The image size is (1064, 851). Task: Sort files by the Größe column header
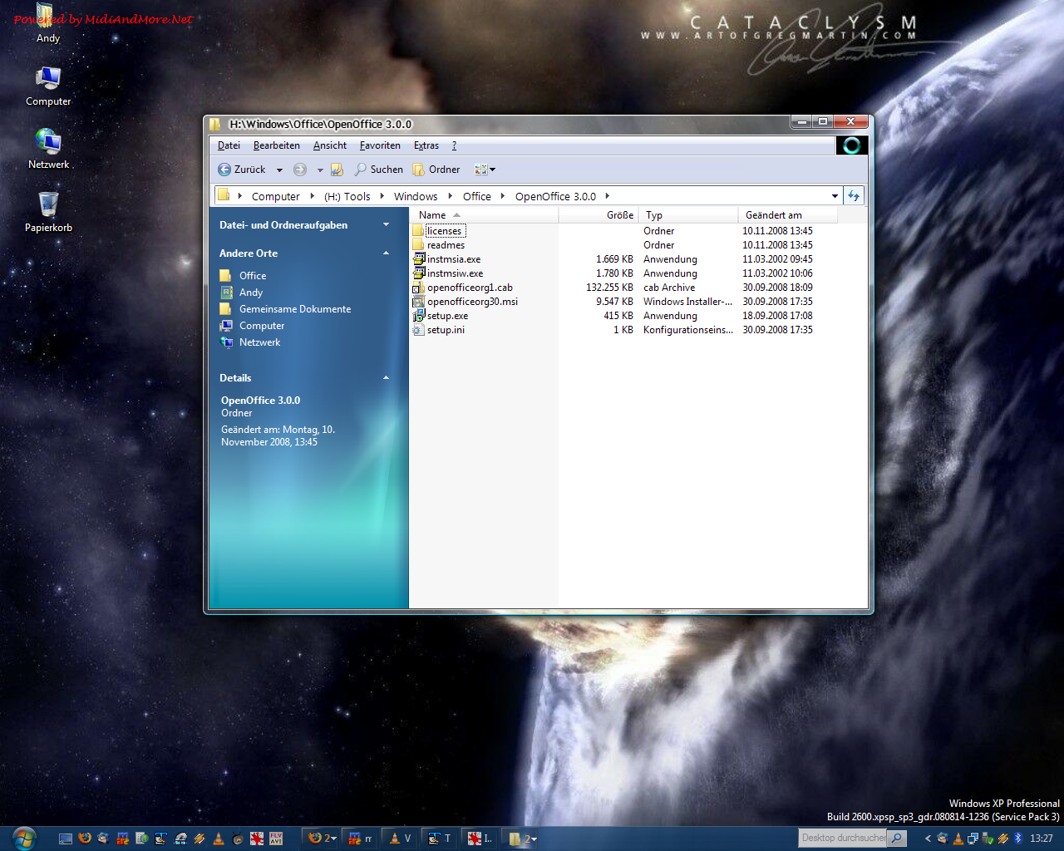click(x=619, y=215)
